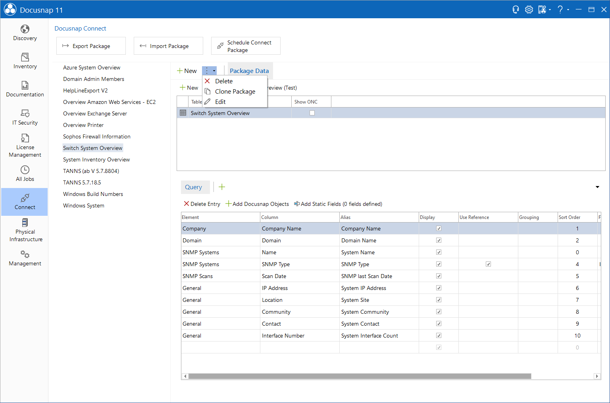Click the Alias column header
This screenshot has width=610, height=403.
coord(379,217)
